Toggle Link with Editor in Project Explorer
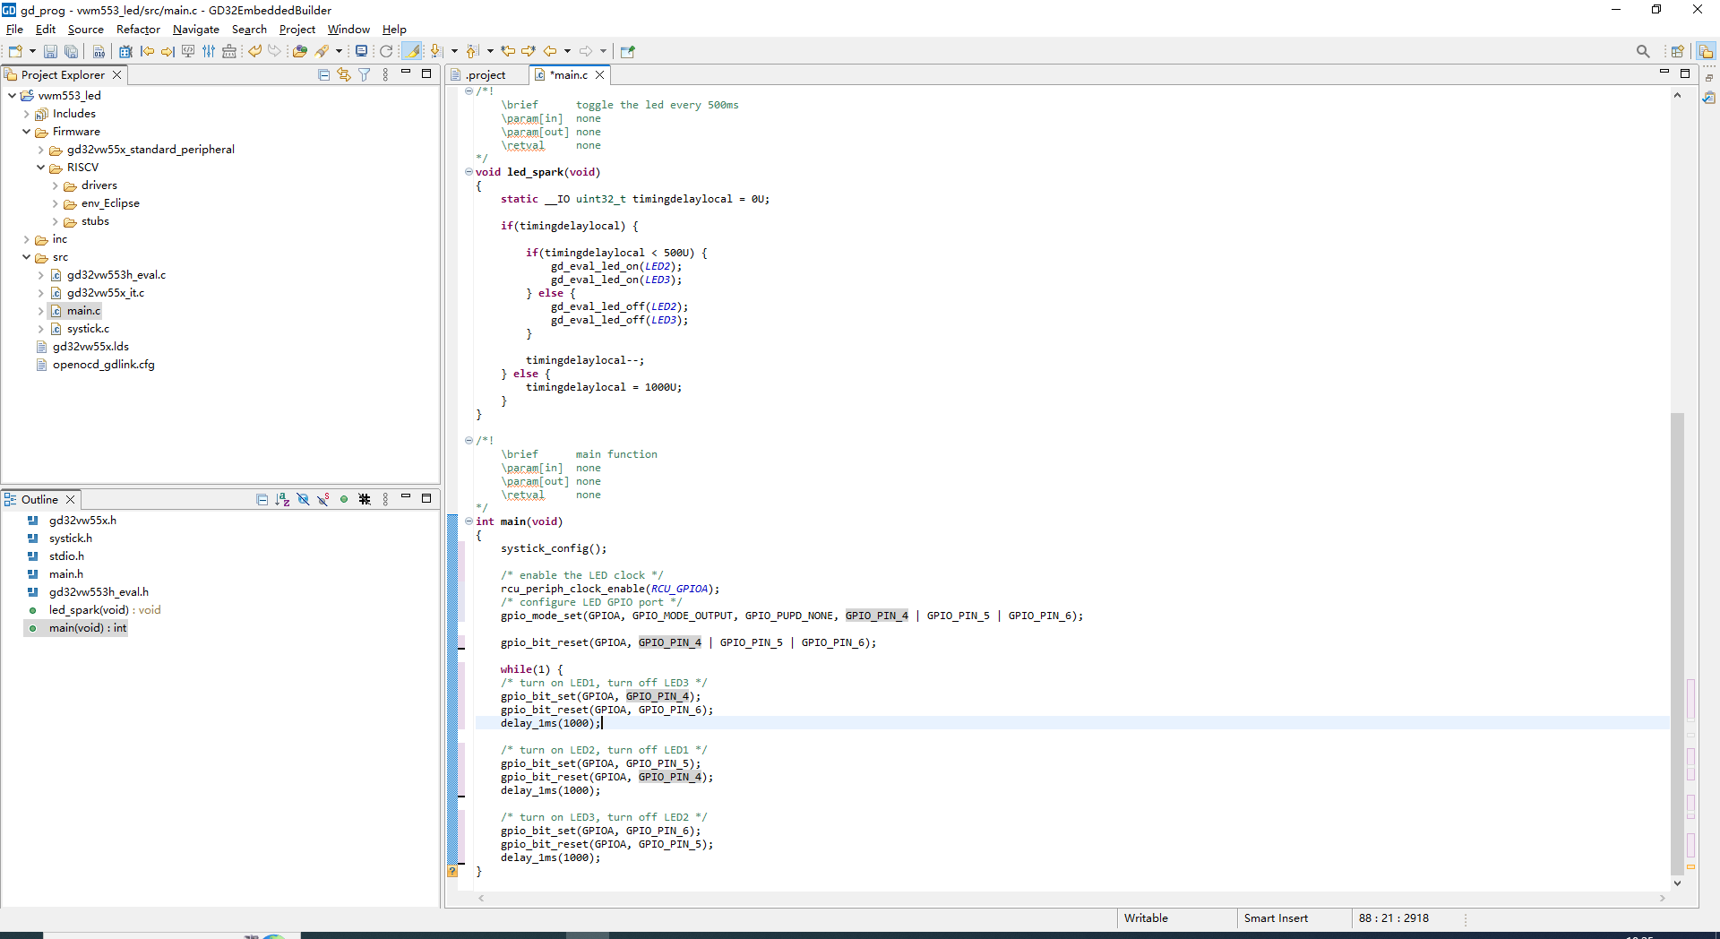Image resolution: width=1720 pixels, height=939 pixels. [x=344, y=75]
